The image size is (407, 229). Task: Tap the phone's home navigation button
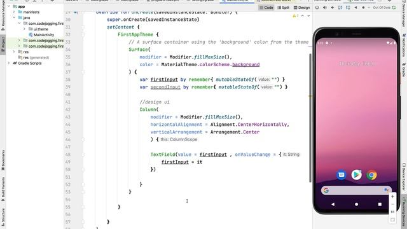(356, 204)
